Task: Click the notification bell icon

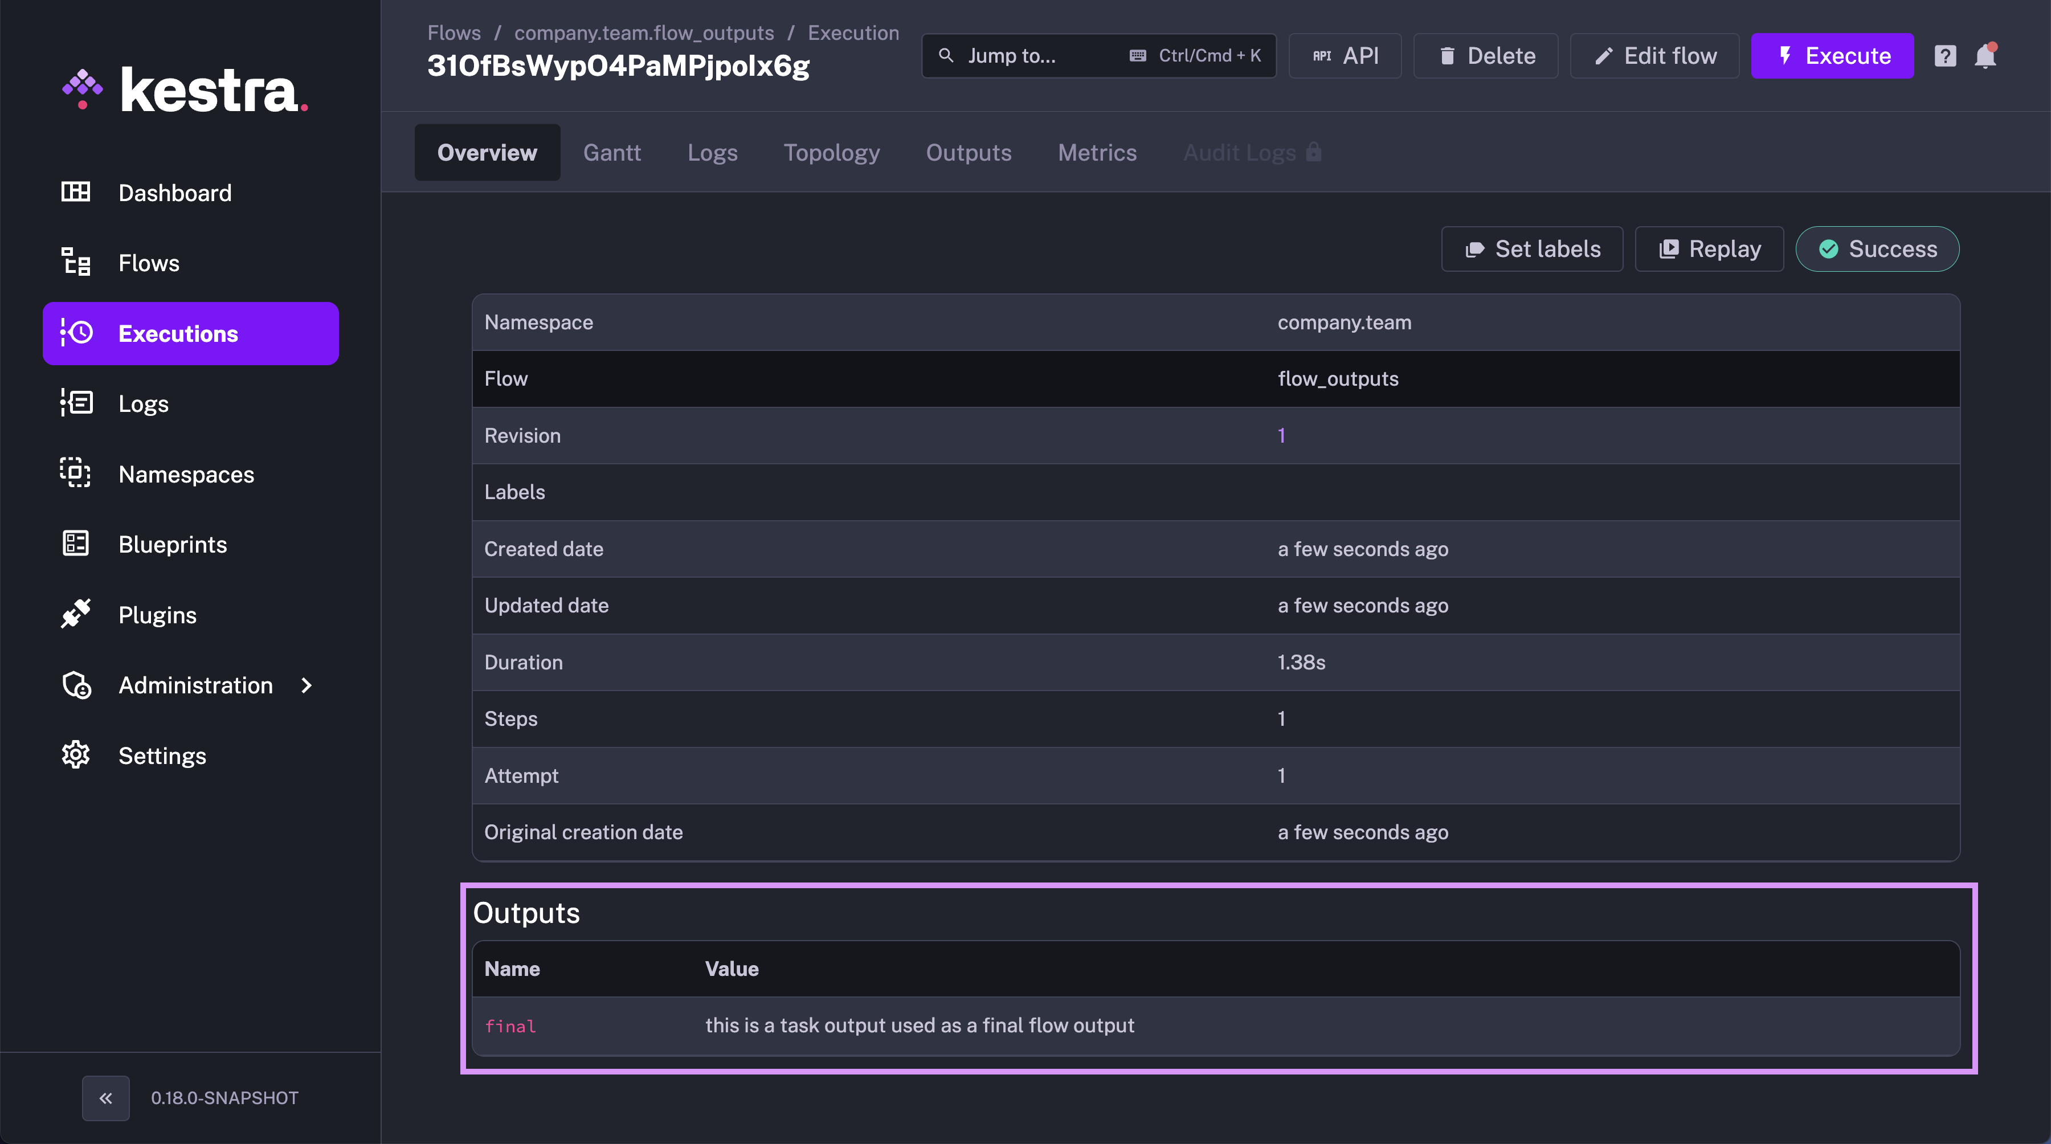Action: 1985,56
